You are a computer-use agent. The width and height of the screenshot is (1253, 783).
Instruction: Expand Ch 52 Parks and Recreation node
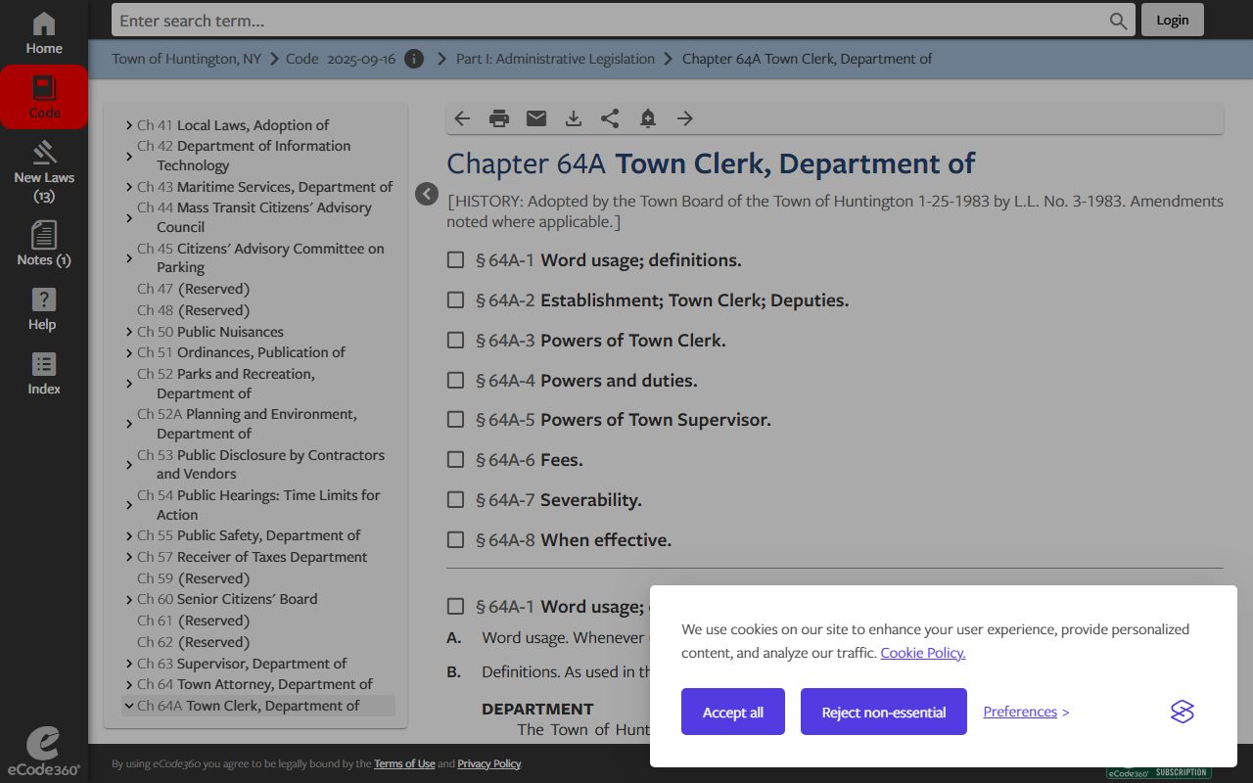click(129, 384)
